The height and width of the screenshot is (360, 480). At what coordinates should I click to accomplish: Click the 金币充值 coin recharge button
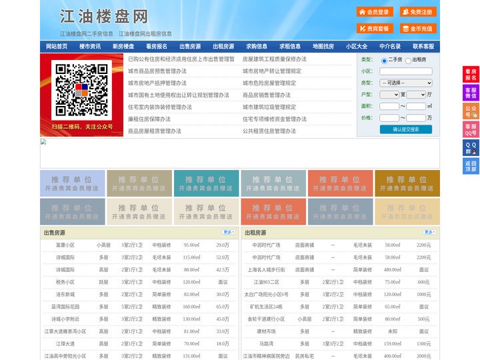point(418,29)
